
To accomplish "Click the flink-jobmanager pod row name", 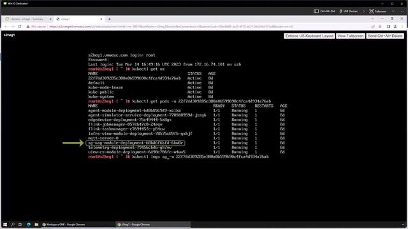I will (125, 125).
